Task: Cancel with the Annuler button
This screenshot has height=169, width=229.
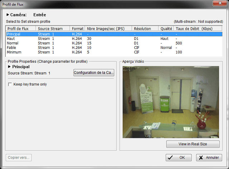Action: pos(209,158)
